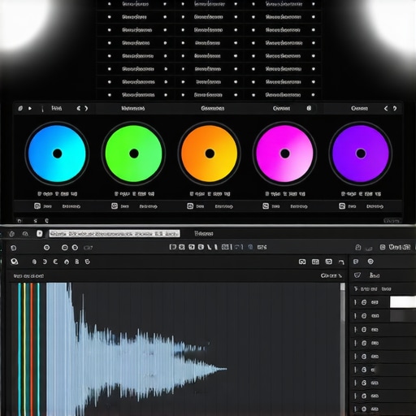Viewport: 416px width, 416px height.
Task: Click the black center dot of the orange wheel
Action: [210, 154]
